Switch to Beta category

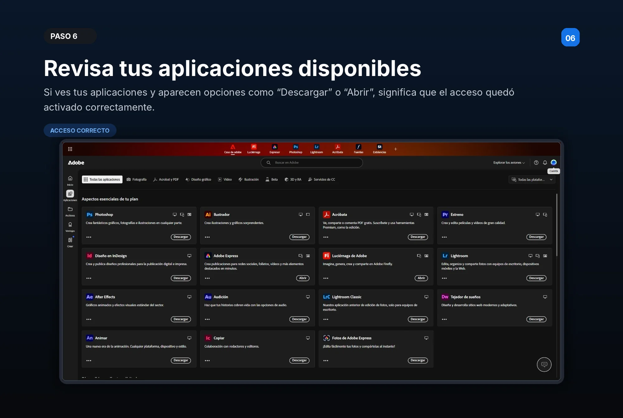[x=271, y=179]
